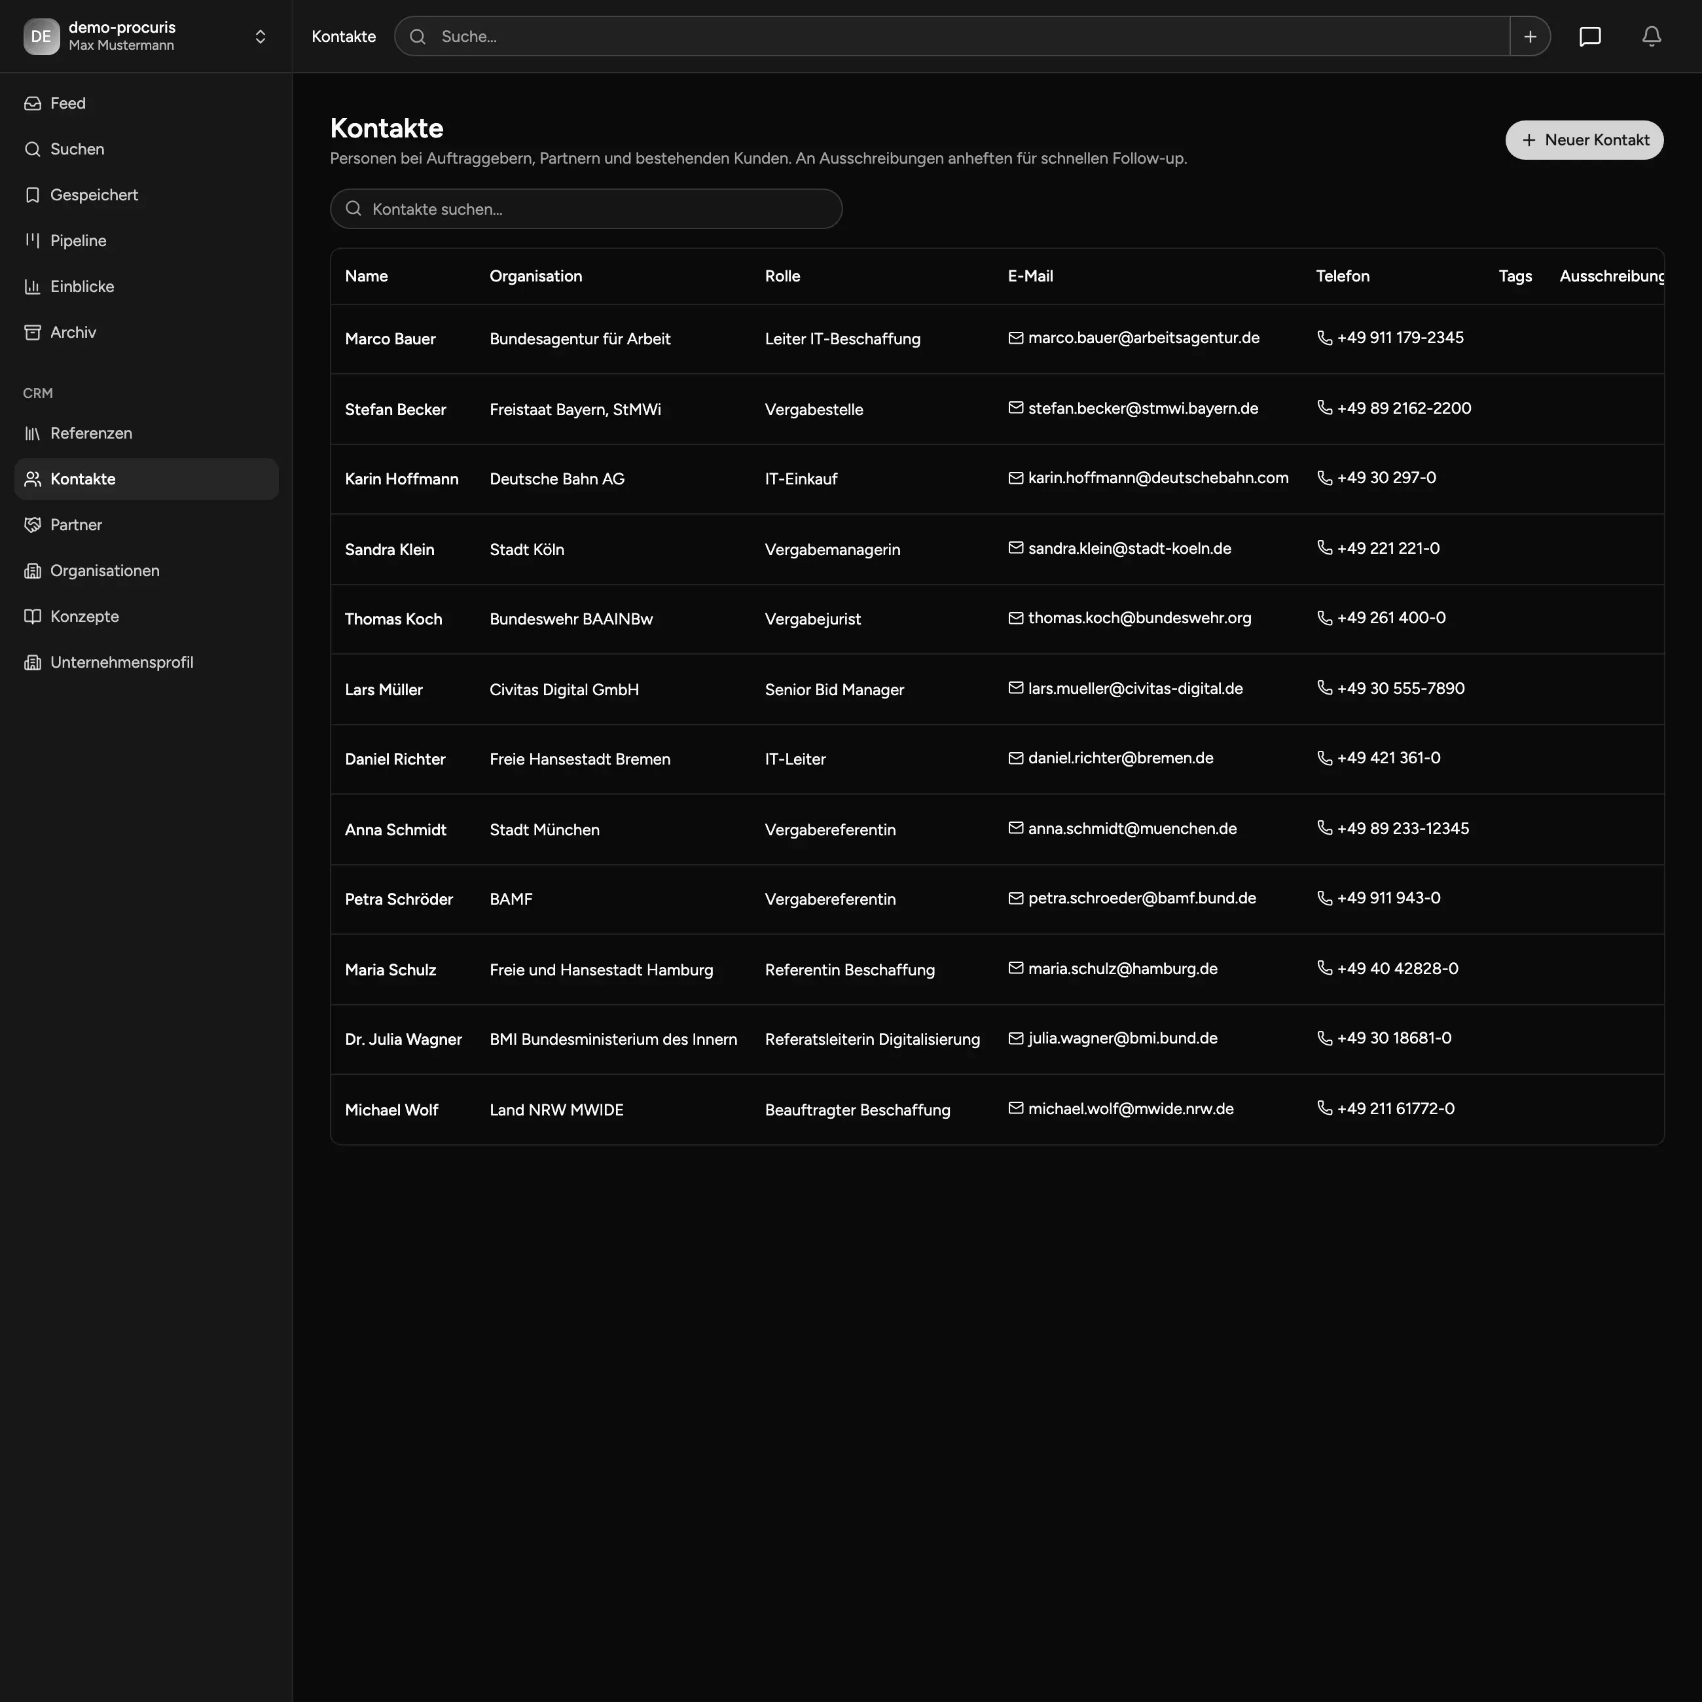Click Deutsche Bahn AG organisation cell
The height and width of the screenshot is (1702, 1702).
coord(557,479)
